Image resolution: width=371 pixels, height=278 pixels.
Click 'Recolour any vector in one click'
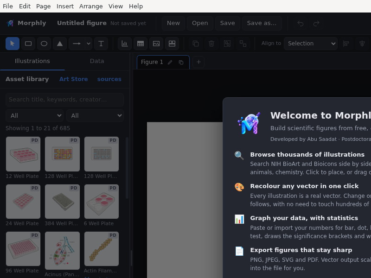click(x=304, y=186)
